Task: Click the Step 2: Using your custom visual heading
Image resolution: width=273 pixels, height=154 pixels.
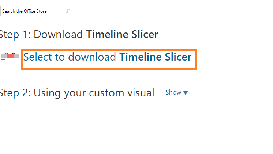Action: coord(76,93)
